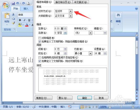Open the round Office button menu
140x110 pixels.
click(6, 5)
